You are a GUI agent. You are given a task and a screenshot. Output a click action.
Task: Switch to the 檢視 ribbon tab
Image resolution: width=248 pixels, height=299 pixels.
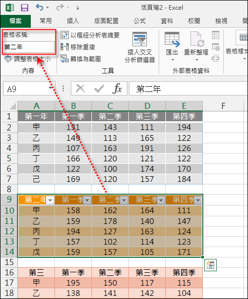click(x=221, y=21)
